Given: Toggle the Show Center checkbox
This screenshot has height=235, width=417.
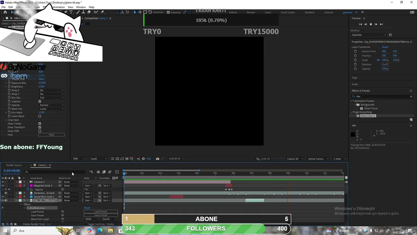Looking at the screenshot, I should coord(40,124).
